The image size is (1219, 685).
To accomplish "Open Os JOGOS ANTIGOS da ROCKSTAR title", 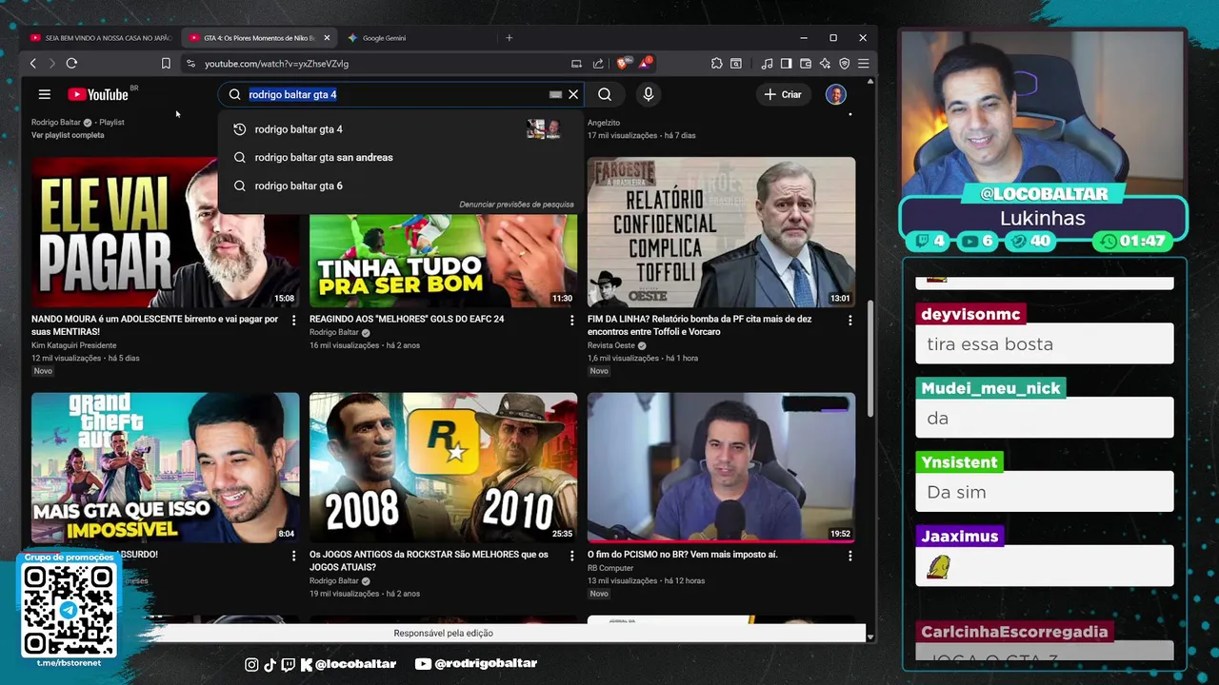I will point(429,560).
